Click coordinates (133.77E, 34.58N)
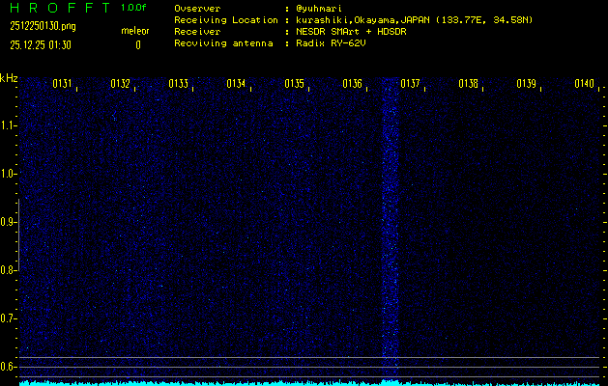The height and width of the screenshot is (386, 608). coord(484,19)
